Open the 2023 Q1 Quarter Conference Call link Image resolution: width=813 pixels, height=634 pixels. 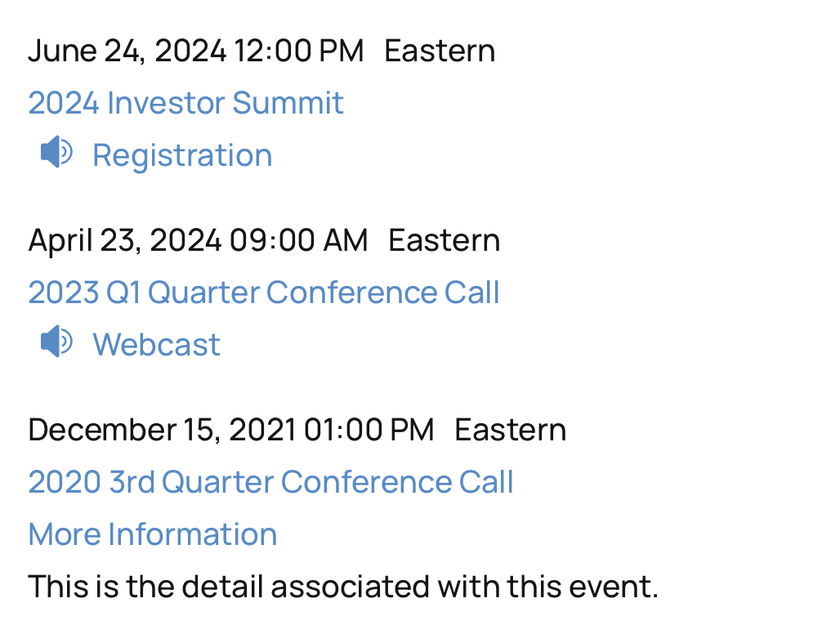point(264,292)
